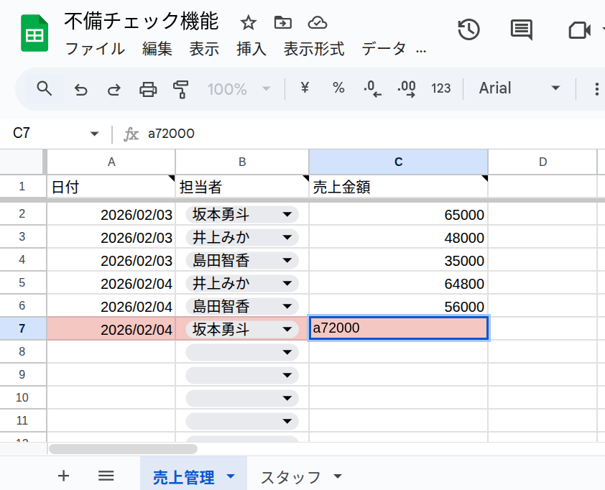The image size is (605, 490).
Task: Show all comments in the sheet
Action: click(521, 30)
